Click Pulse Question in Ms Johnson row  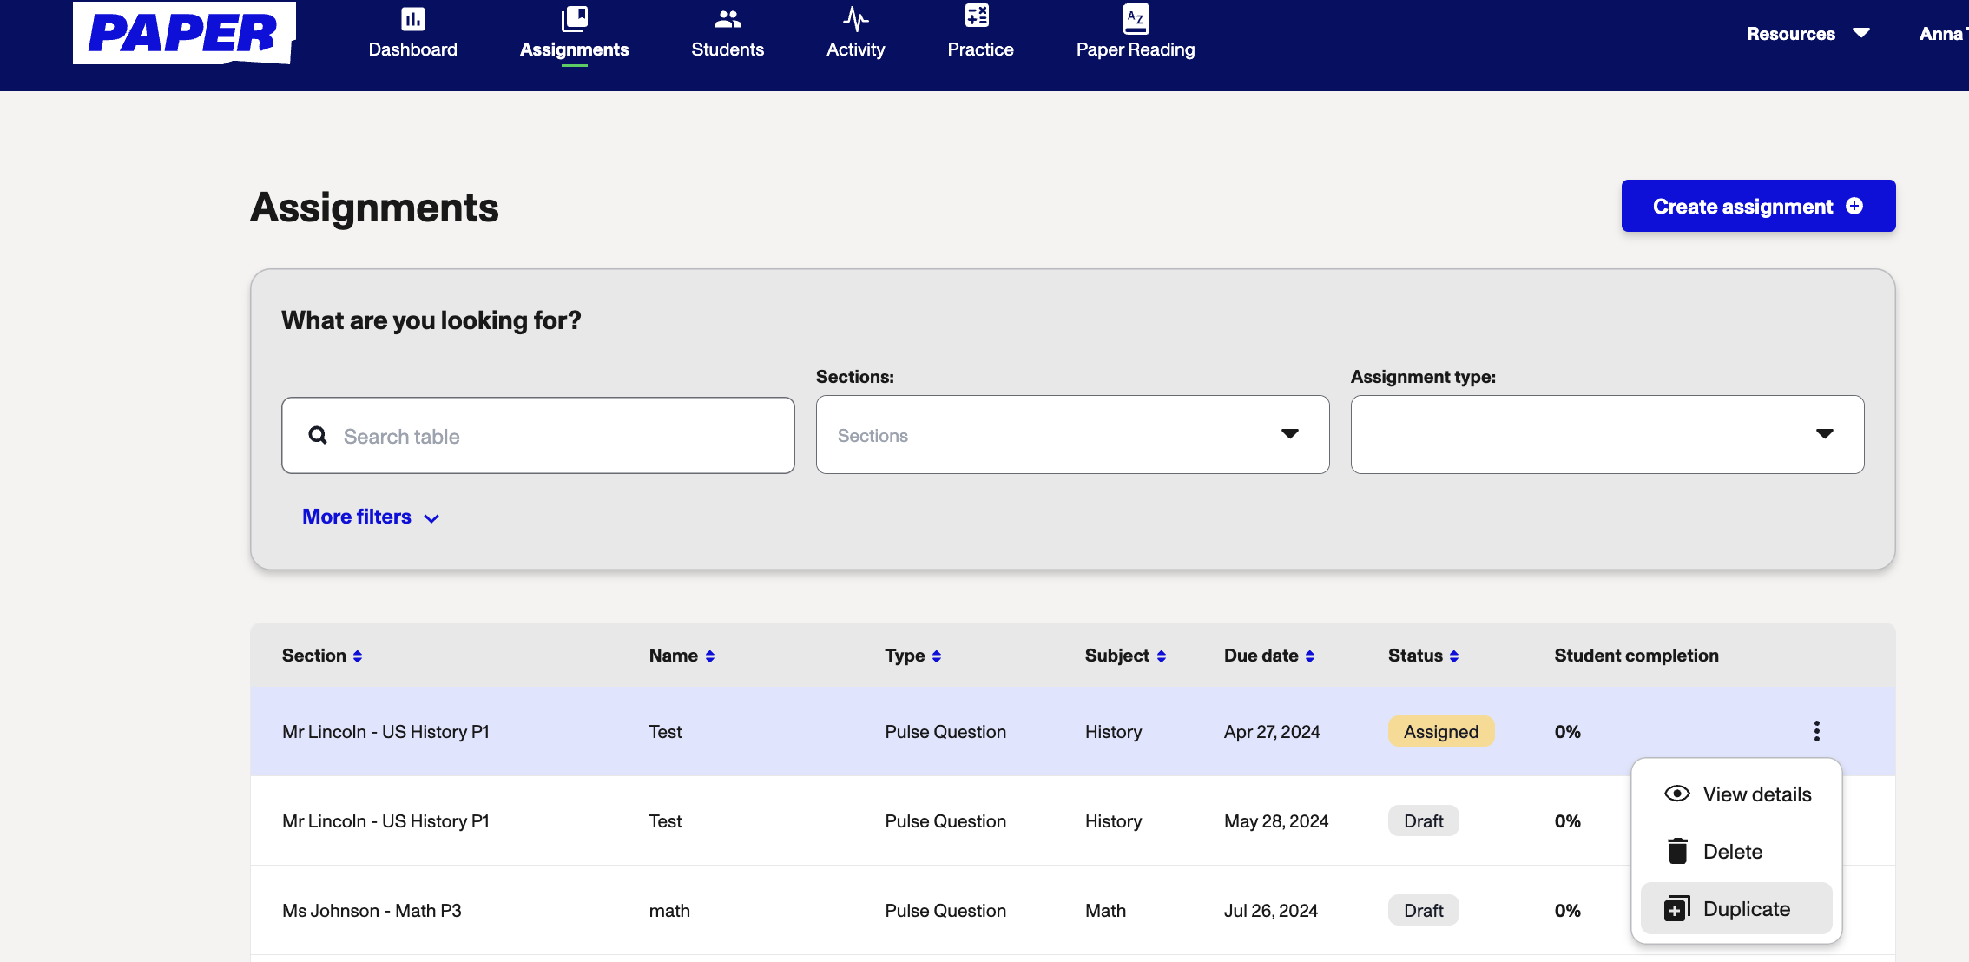click(945, 910)
